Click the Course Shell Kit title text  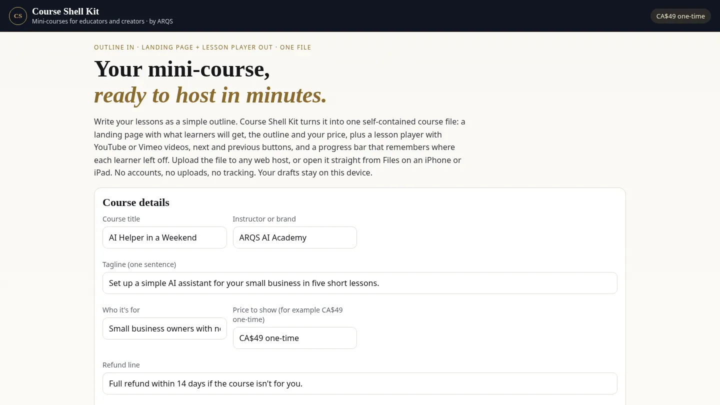click(x=65, y=11)
